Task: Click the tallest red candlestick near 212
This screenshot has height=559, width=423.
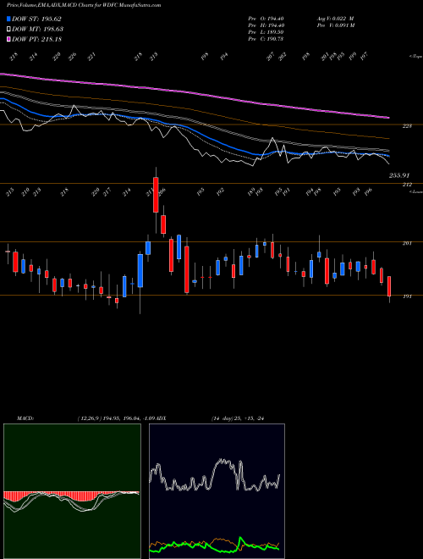Action: (156, 195)
